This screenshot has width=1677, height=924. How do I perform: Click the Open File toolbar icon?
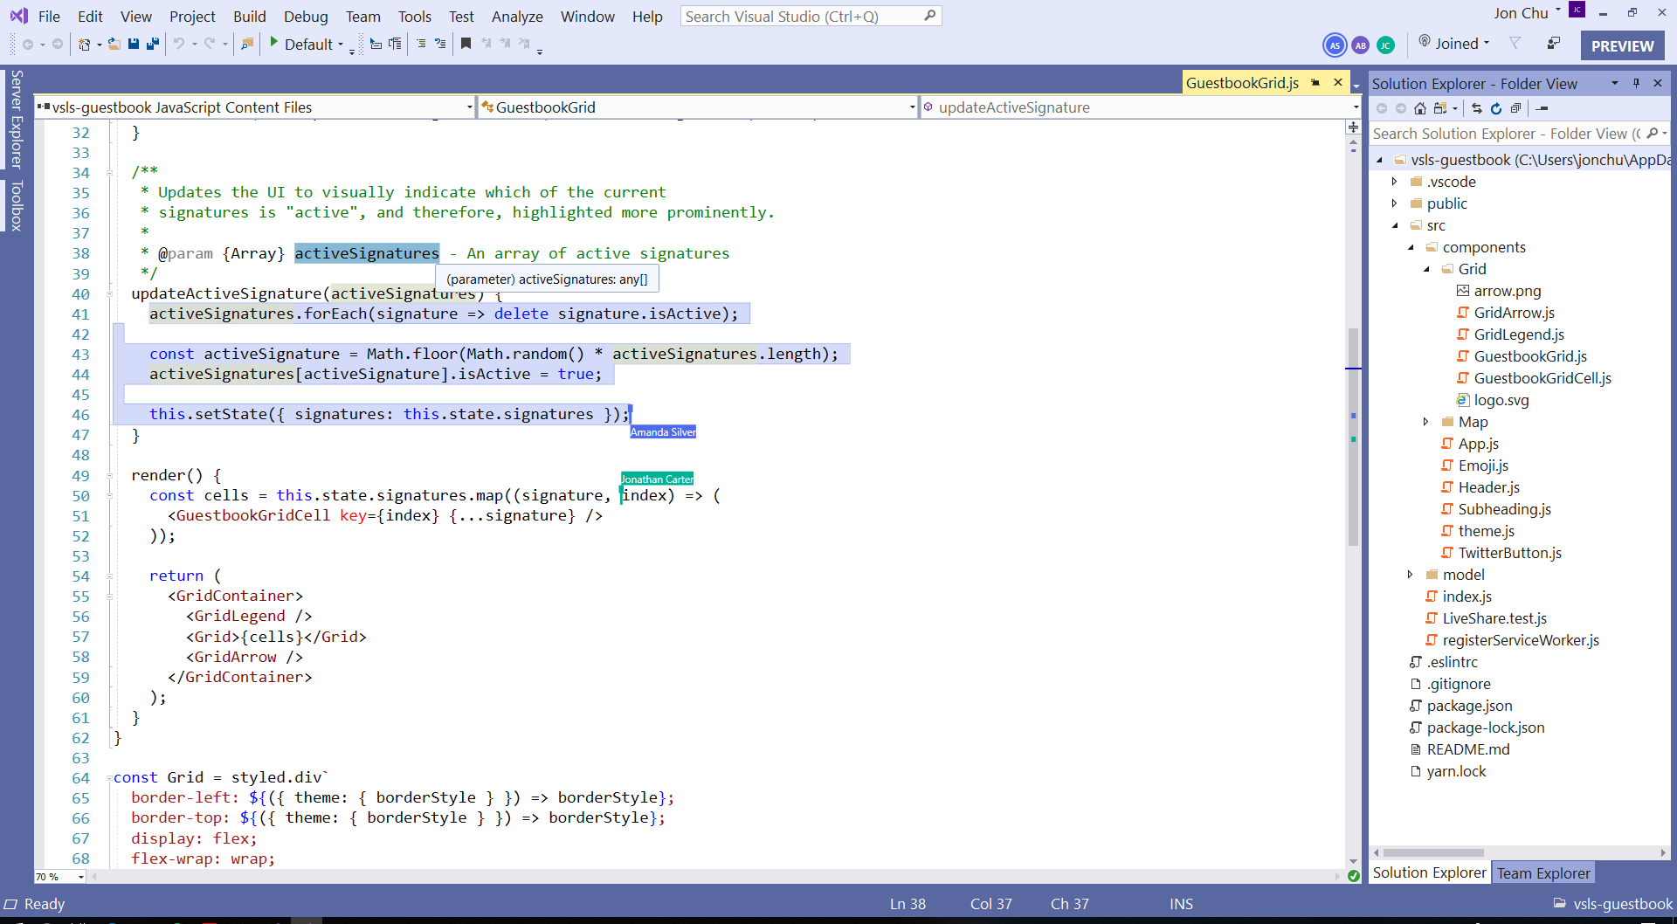[114, 44]
